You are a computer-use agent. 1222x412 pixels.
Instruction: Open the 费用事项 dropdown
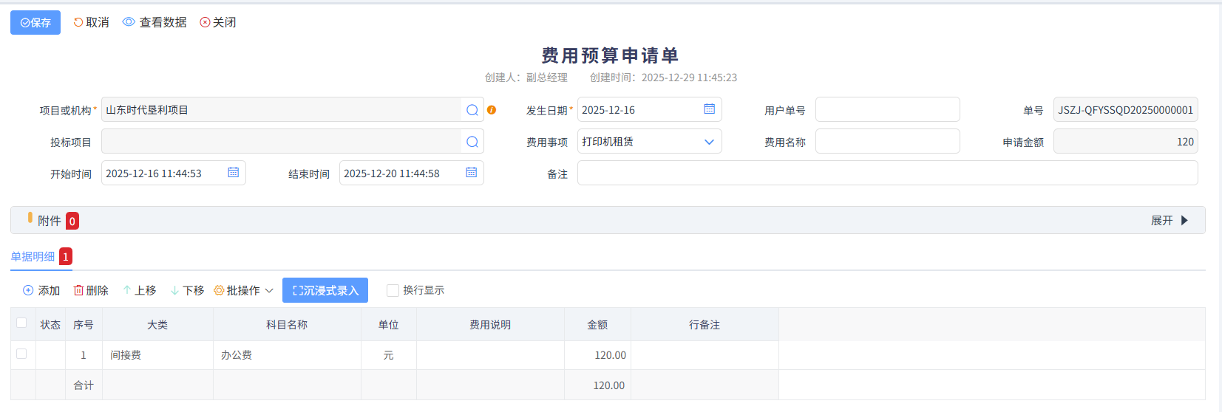coord(649,142)
